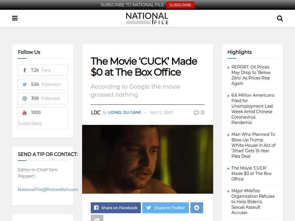Click the red Subscribe button
Screen dimensions: 295x221
coord(180,5)
